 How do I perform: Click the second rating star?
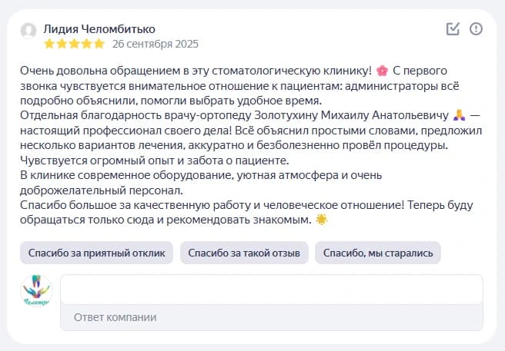[x=62, y=44]
